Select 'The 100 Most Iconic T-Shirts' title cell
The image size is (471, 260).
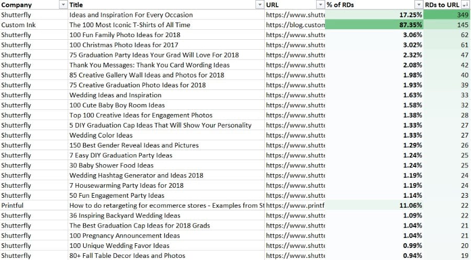(x=166, y=25)
